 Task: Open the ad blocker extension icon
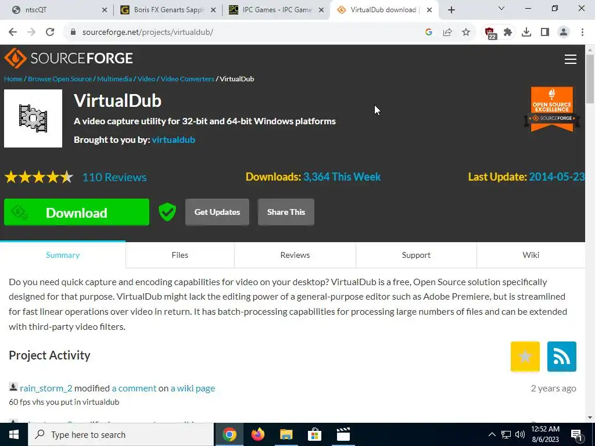(x=490, y=33)
